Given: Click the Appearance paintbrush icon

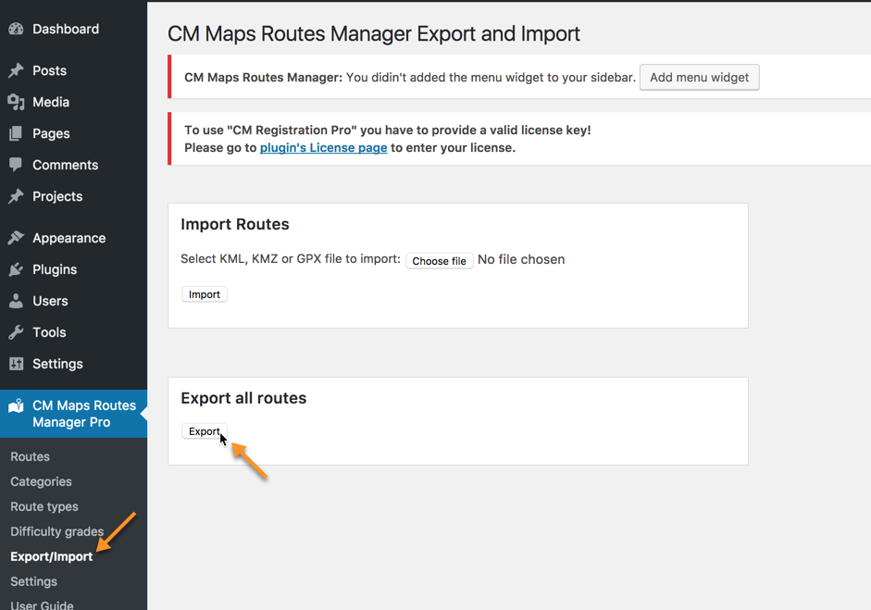Looking at the screenshot, I should (x=16, y=238).
